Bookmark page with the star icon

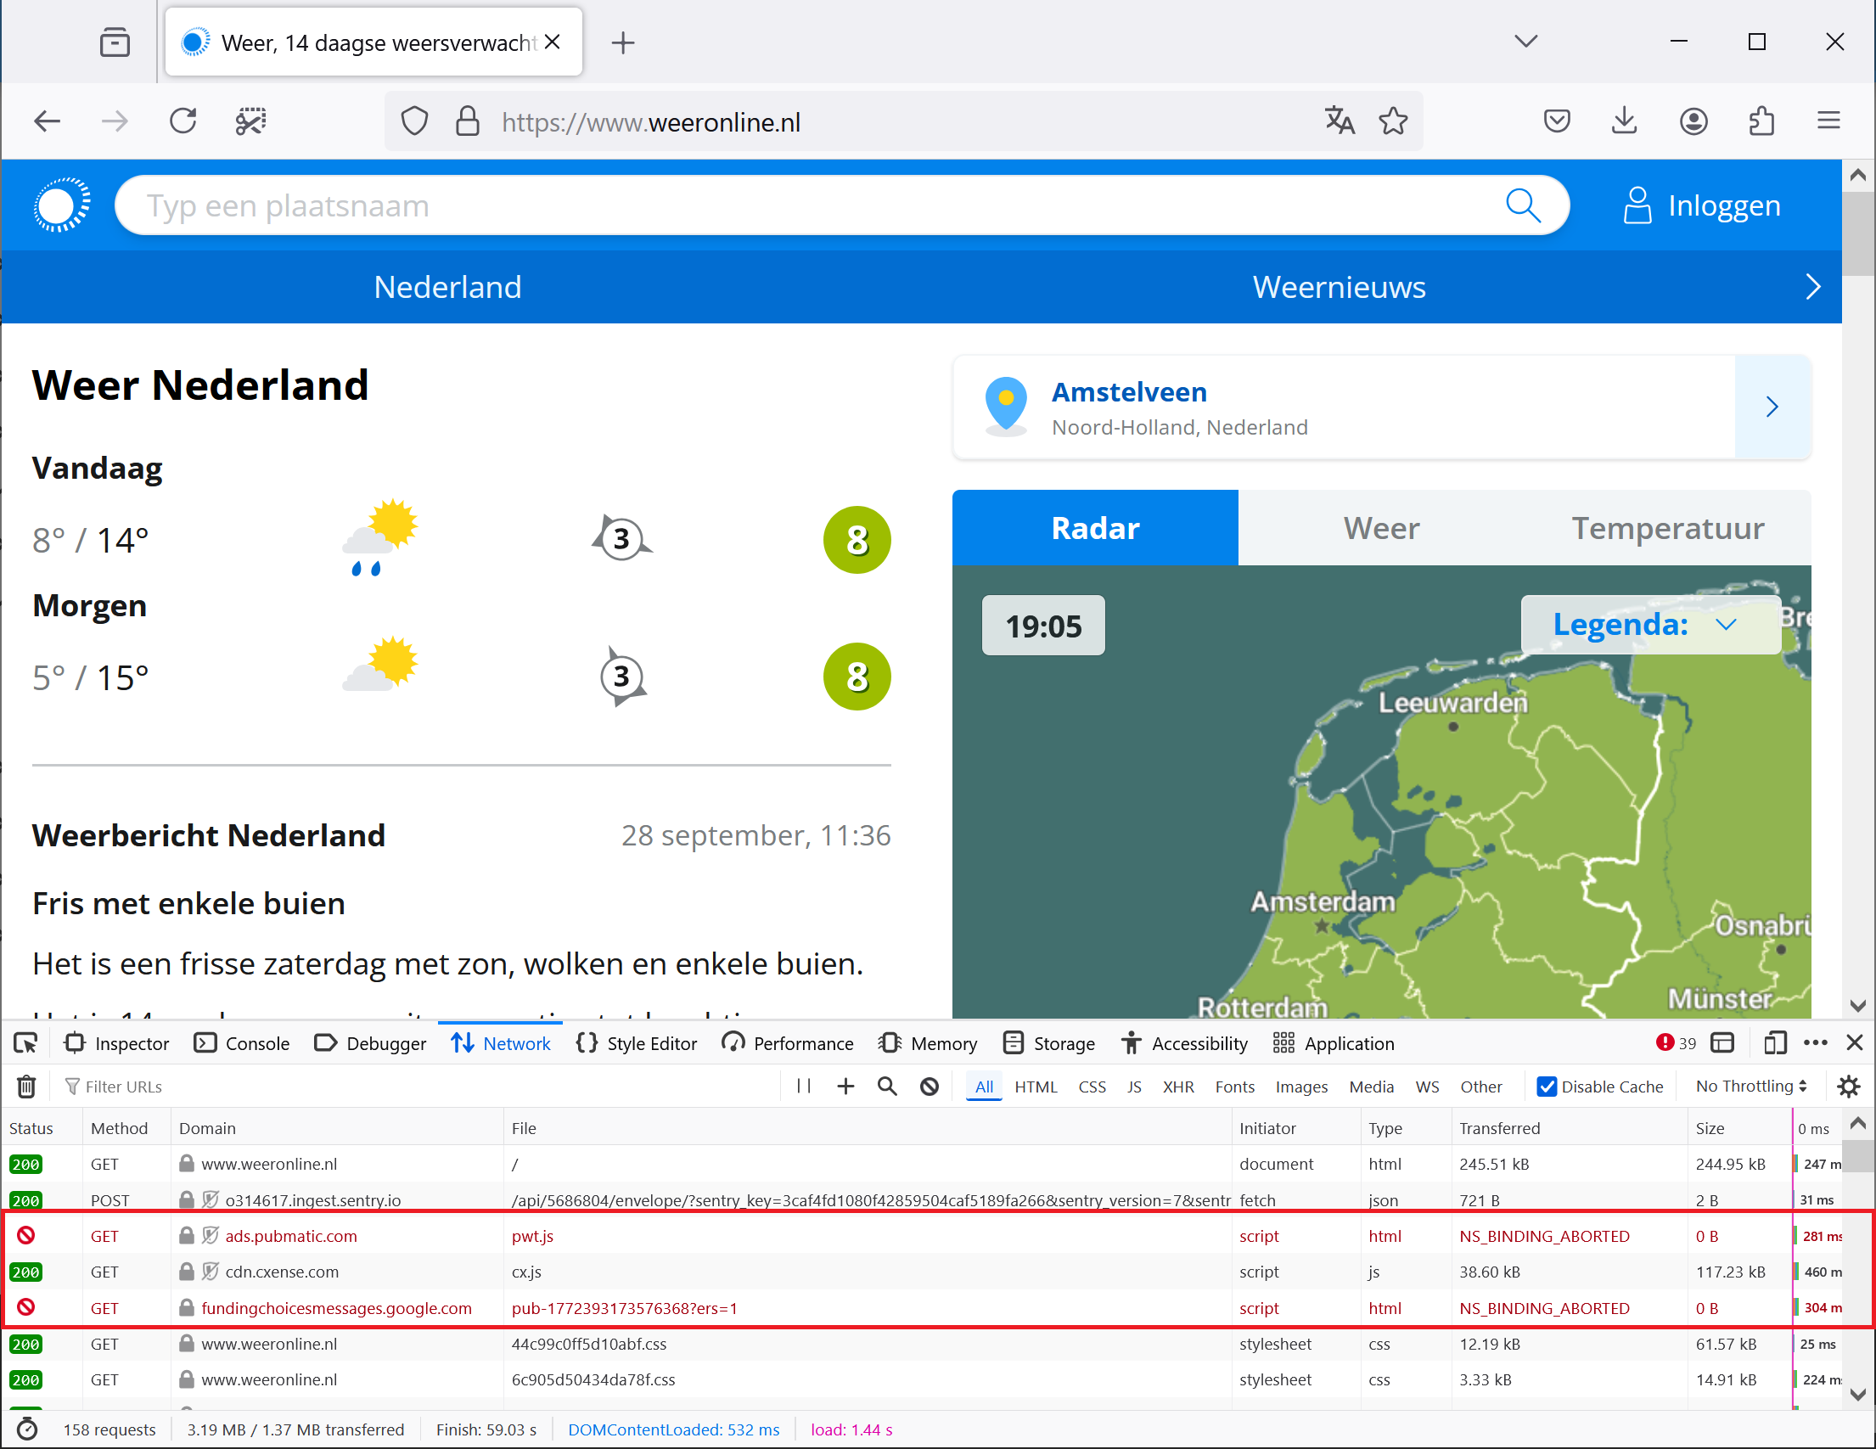coord(1393,121)
